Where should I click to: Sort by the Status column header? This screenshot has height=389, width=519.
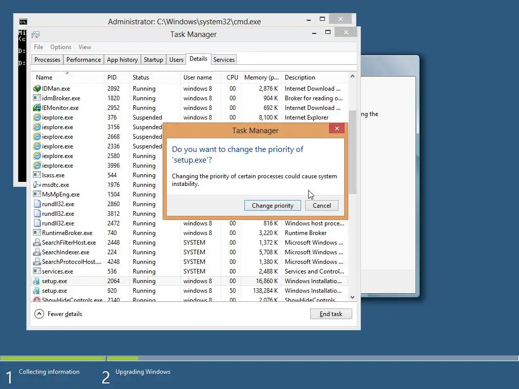tap(155, 77)
